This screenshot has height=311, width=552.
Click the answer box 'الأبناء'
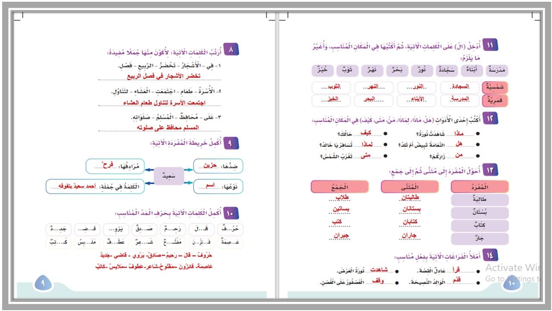coord(417,100)
